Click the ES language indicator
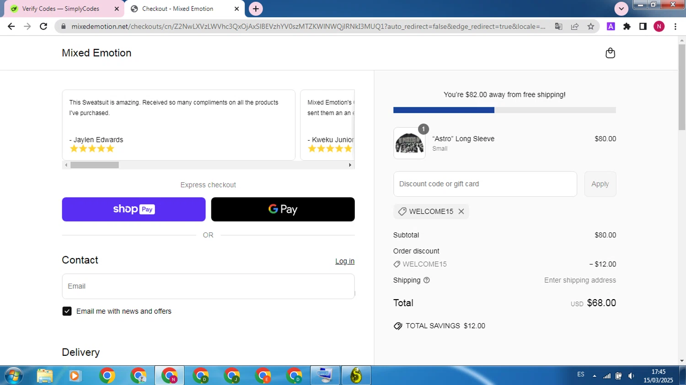This screenshot has height=385, width=686. 581,374
